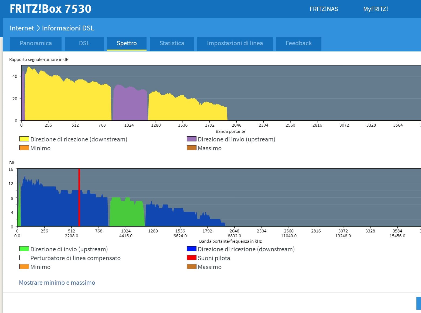Switch to the DSL tab
This screenshot has height=313, width=421.
coord(84,43)
